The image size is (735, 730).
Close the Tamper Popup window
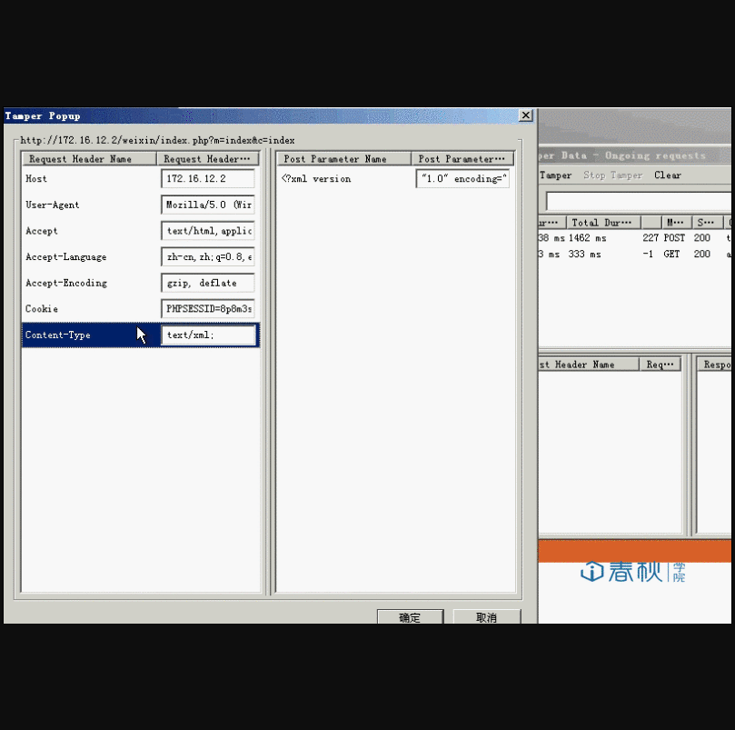click(x=525, y=116)
